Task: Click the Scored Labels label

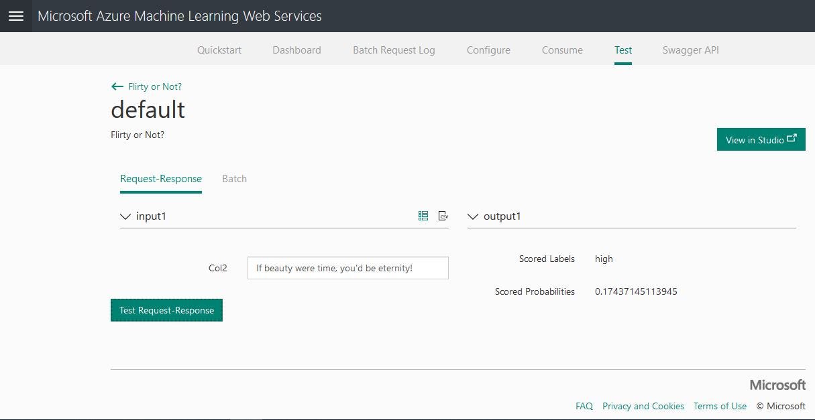Action: click(547, 259)
